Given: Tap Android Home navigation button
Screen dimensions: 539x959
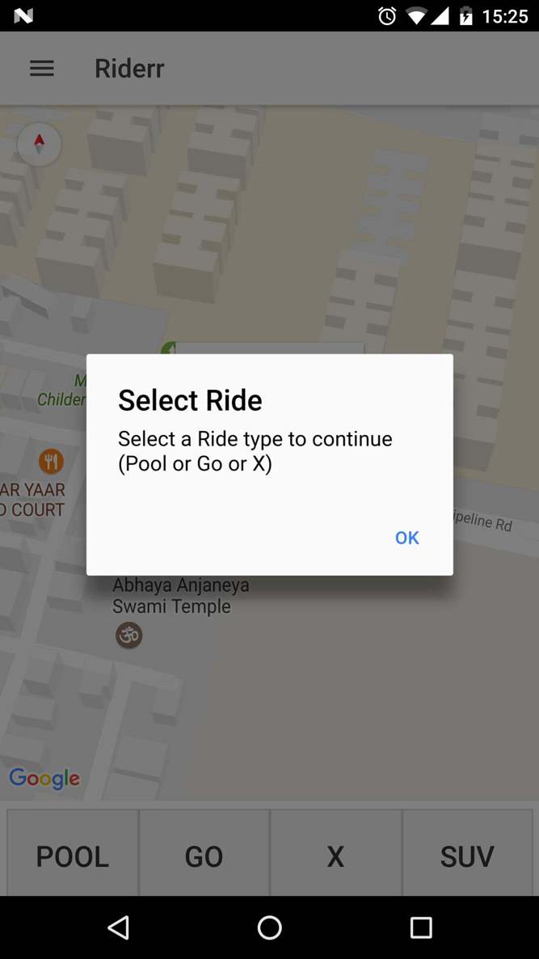Looking at the screenshot, I should click(270, 927).
